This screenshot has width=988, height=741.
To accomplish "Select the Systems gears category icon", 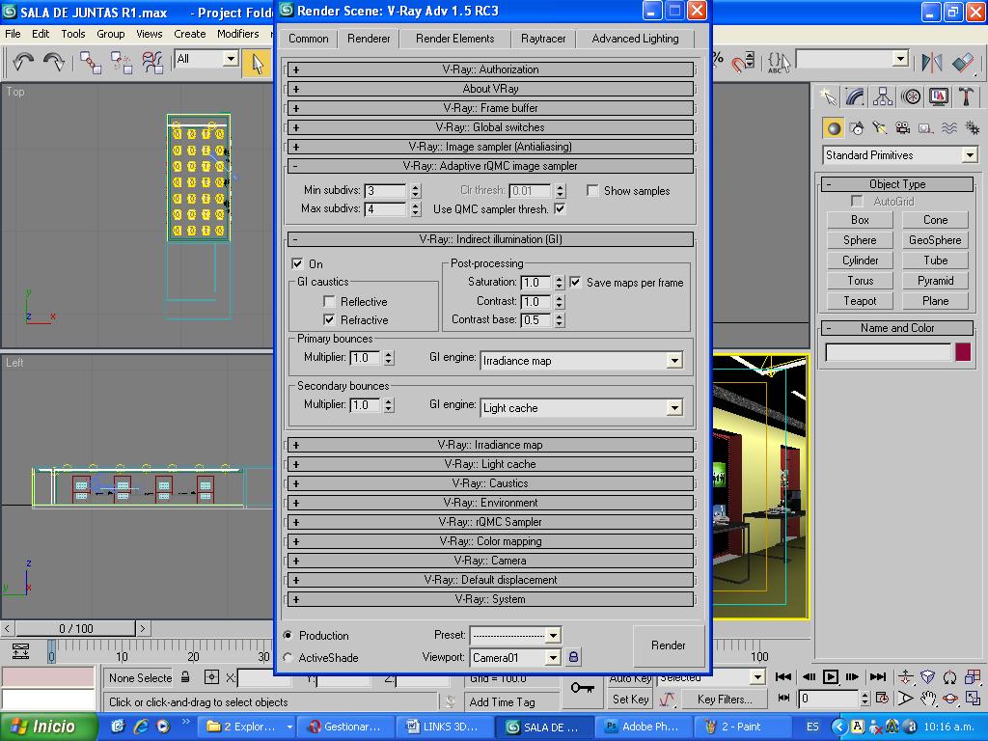I will click(x=973, y=128).
